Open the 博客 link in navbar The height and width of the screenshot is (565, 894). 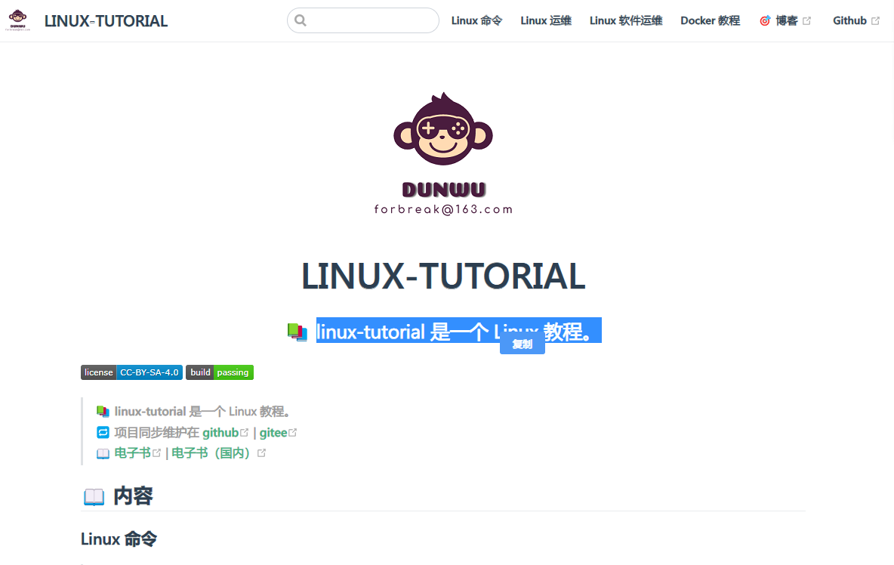pos(785,20)
